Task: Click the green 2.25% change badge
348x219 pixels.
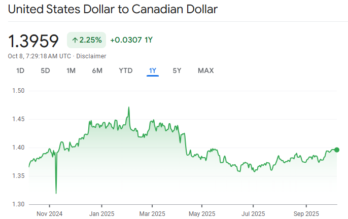Action: [x=86, y=40]
